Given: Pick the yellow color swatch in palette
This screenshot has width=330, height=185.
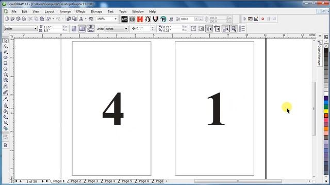Looking at the screenshot, I should (x=326, y=111).
